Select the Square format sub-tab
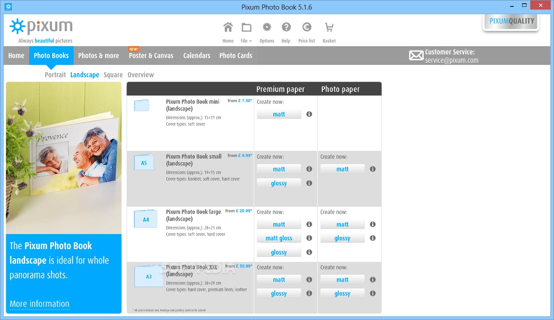 tap(113, 75)
